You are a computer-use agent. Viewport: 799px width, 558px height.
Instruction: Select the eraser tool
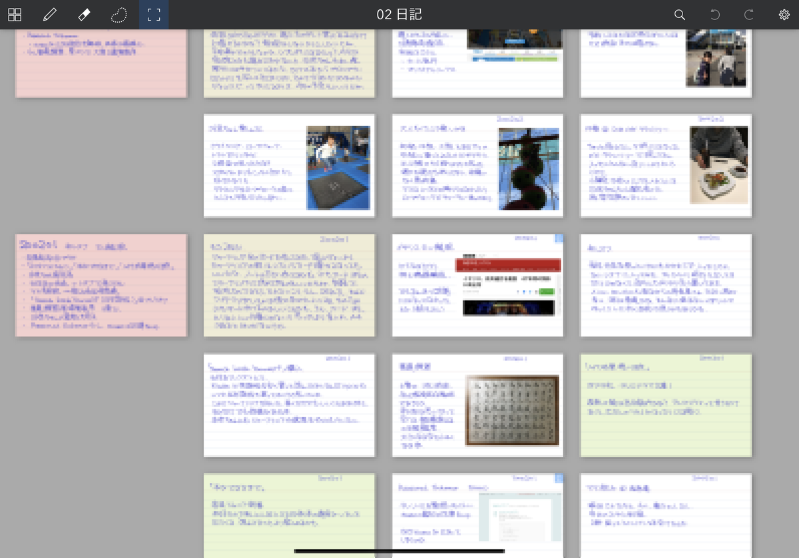(84, 14)
